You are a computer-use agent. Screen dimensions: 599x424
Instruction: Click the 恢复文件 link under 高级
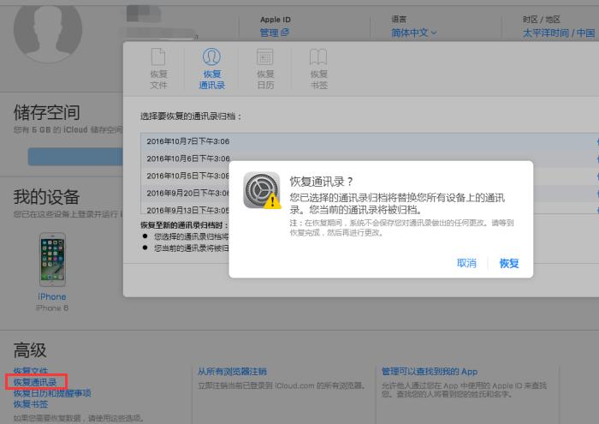coord(31,371)
